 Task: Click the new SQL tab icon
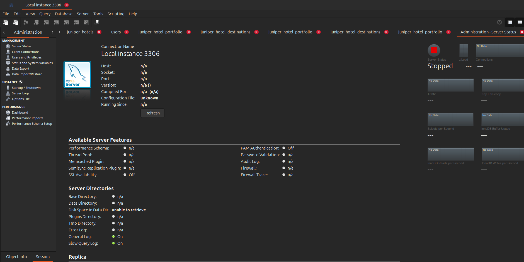pos(5,22)
